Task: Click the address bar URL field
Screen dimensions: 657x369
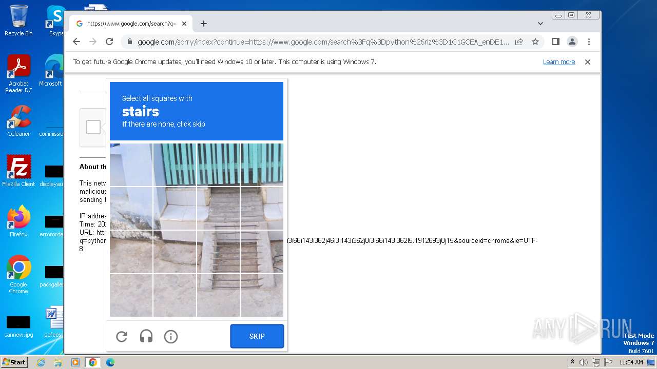Action: click(323, 42)
